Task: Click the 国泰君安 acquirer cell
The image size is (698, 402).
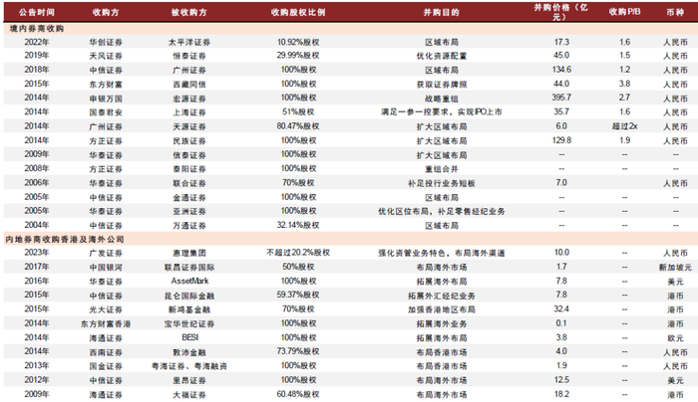Action: tap(106, 112)
